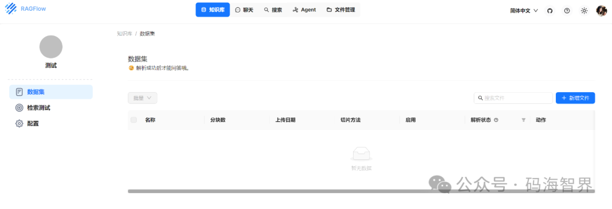Expand the 批量 dropdown
The width and height of the screenshot is (612, 209).
click(142, 98)
